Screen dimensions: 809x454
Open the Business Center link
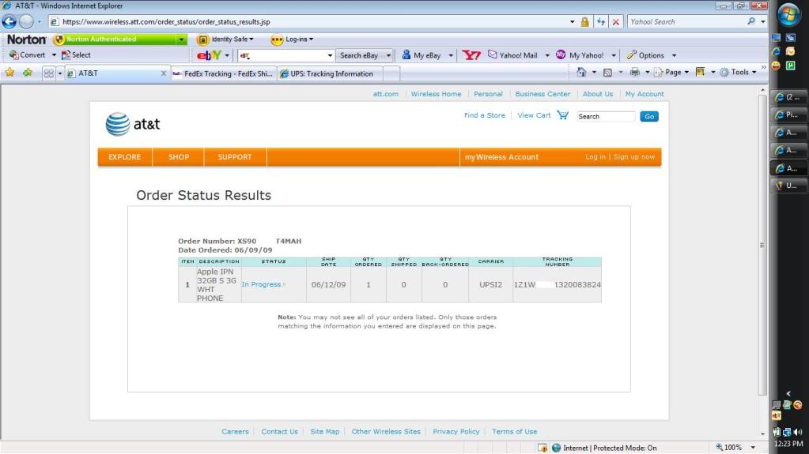(x=542, y=94)
